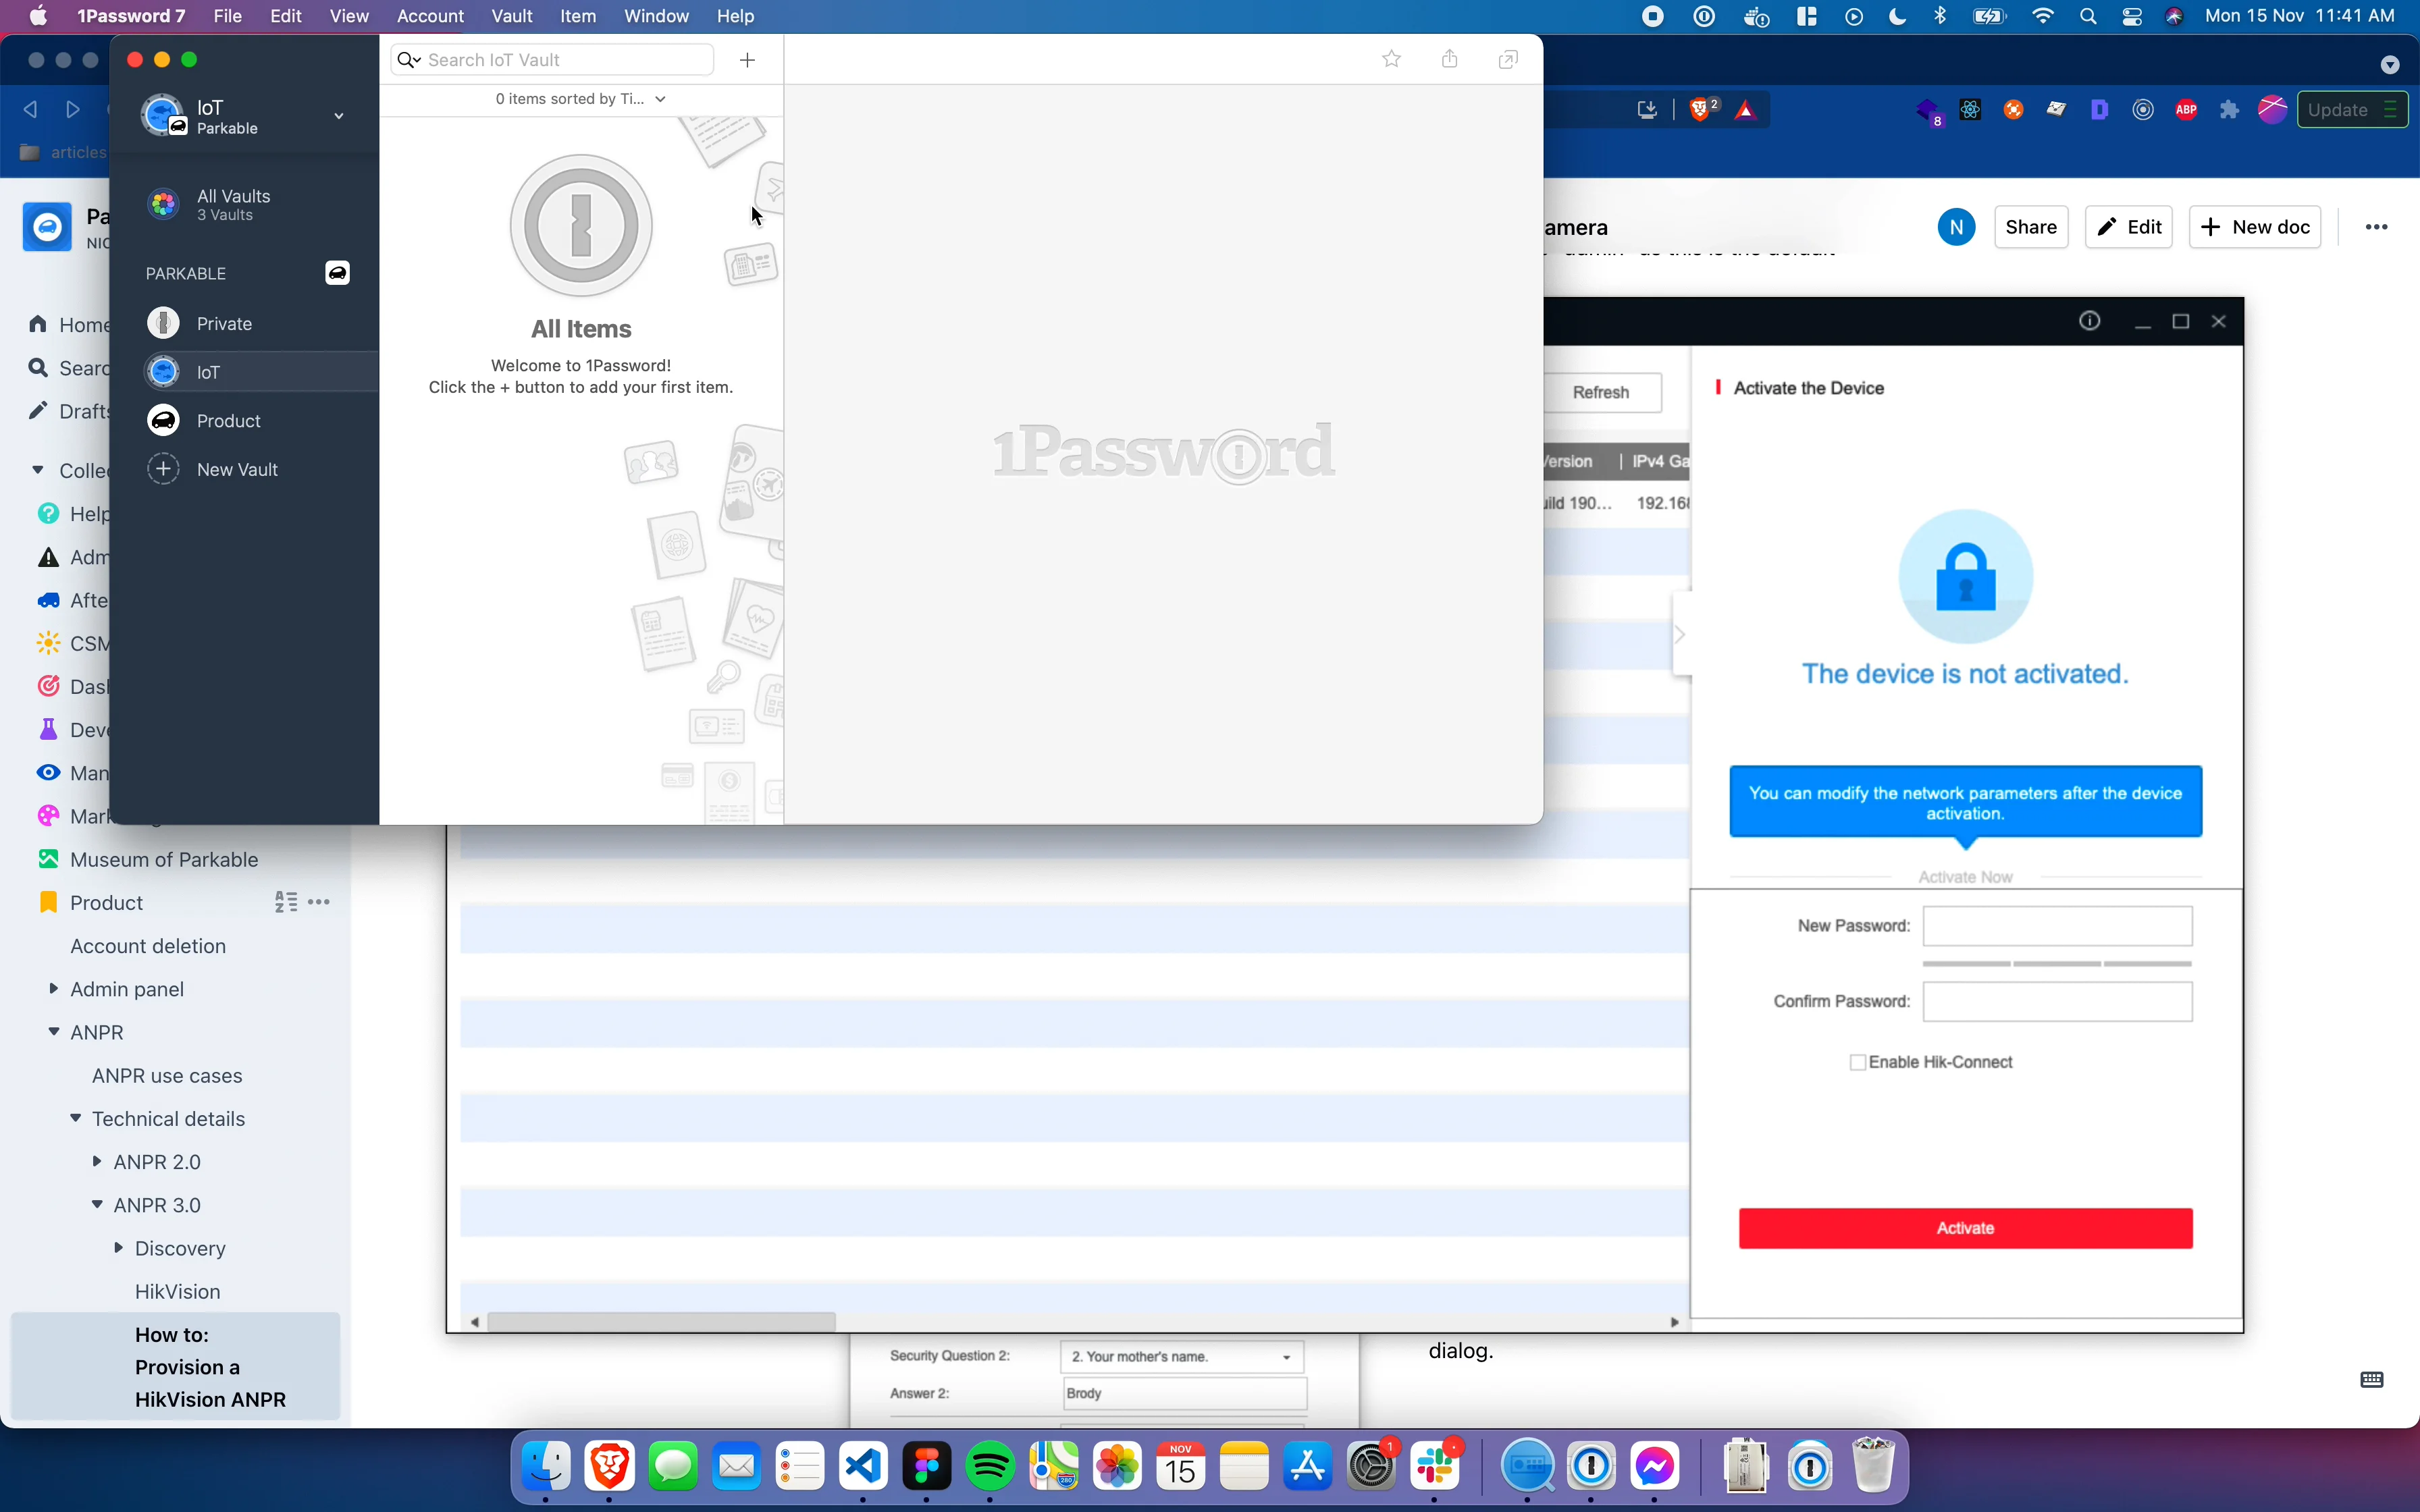Open Figma from the dock
Viewport: 2420px width, 1512px height.
[927, 1467]
